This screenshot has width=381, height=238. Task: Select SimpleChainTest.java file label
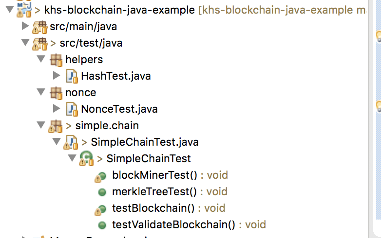pyautogui.click(x=145, y=142)
